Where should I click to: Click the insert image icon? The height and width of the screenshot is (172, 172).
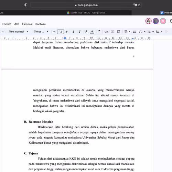119,32
